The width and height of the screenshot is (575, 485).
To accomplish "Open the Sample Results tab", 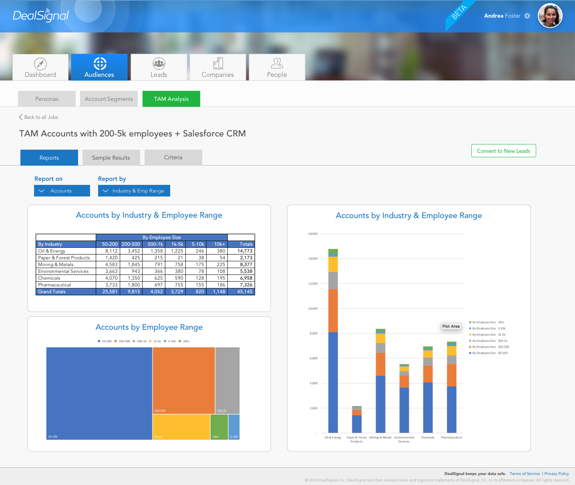I will pyautogui.click(x=111, y=158).
